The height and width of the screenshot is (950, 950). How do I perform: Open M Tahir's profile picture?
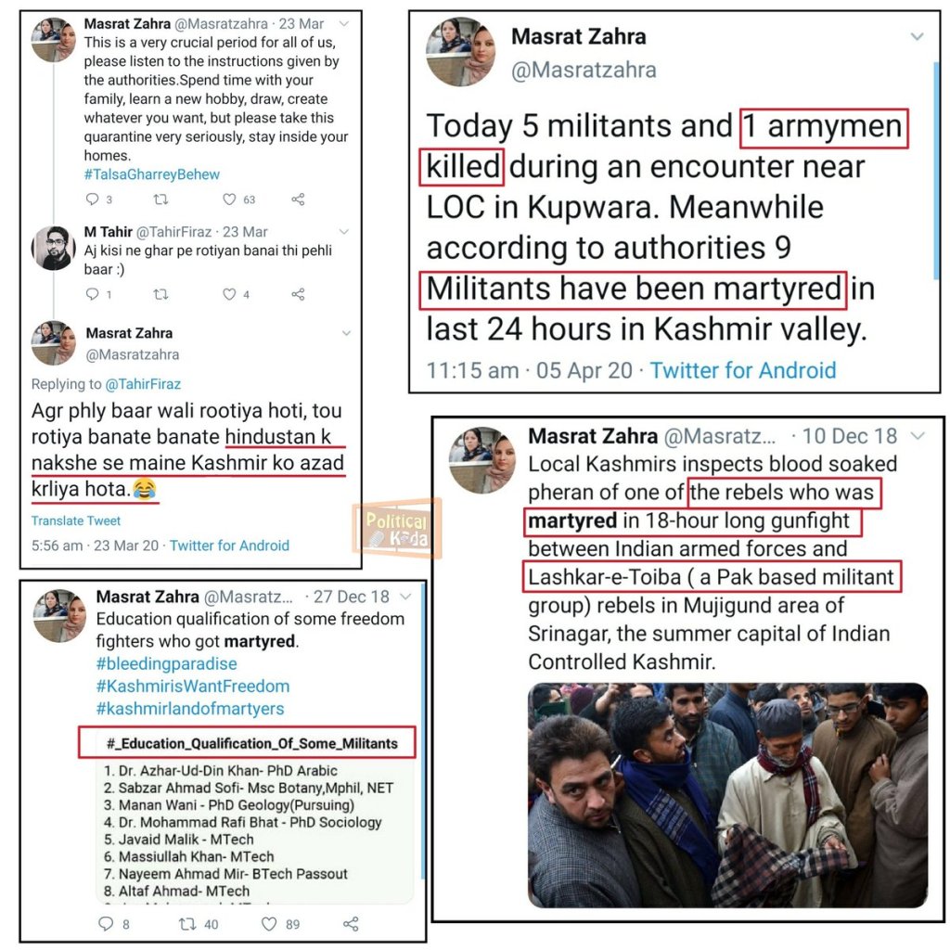(x=53, y=248)
